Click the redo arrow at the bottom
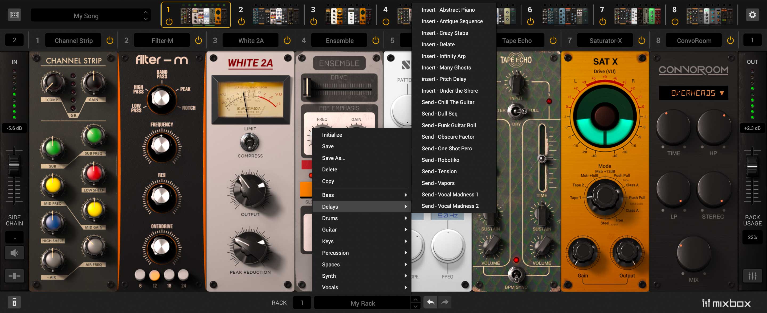 click(444, 302)
